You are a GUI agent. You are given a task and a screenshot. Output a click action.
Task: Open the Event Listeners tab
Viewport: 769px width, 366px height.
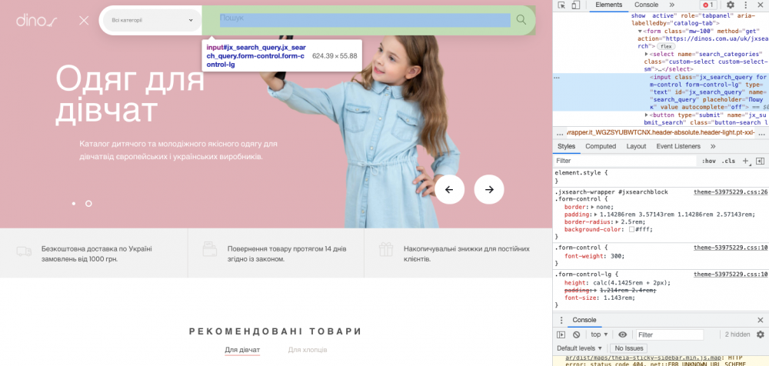(678, 146)
